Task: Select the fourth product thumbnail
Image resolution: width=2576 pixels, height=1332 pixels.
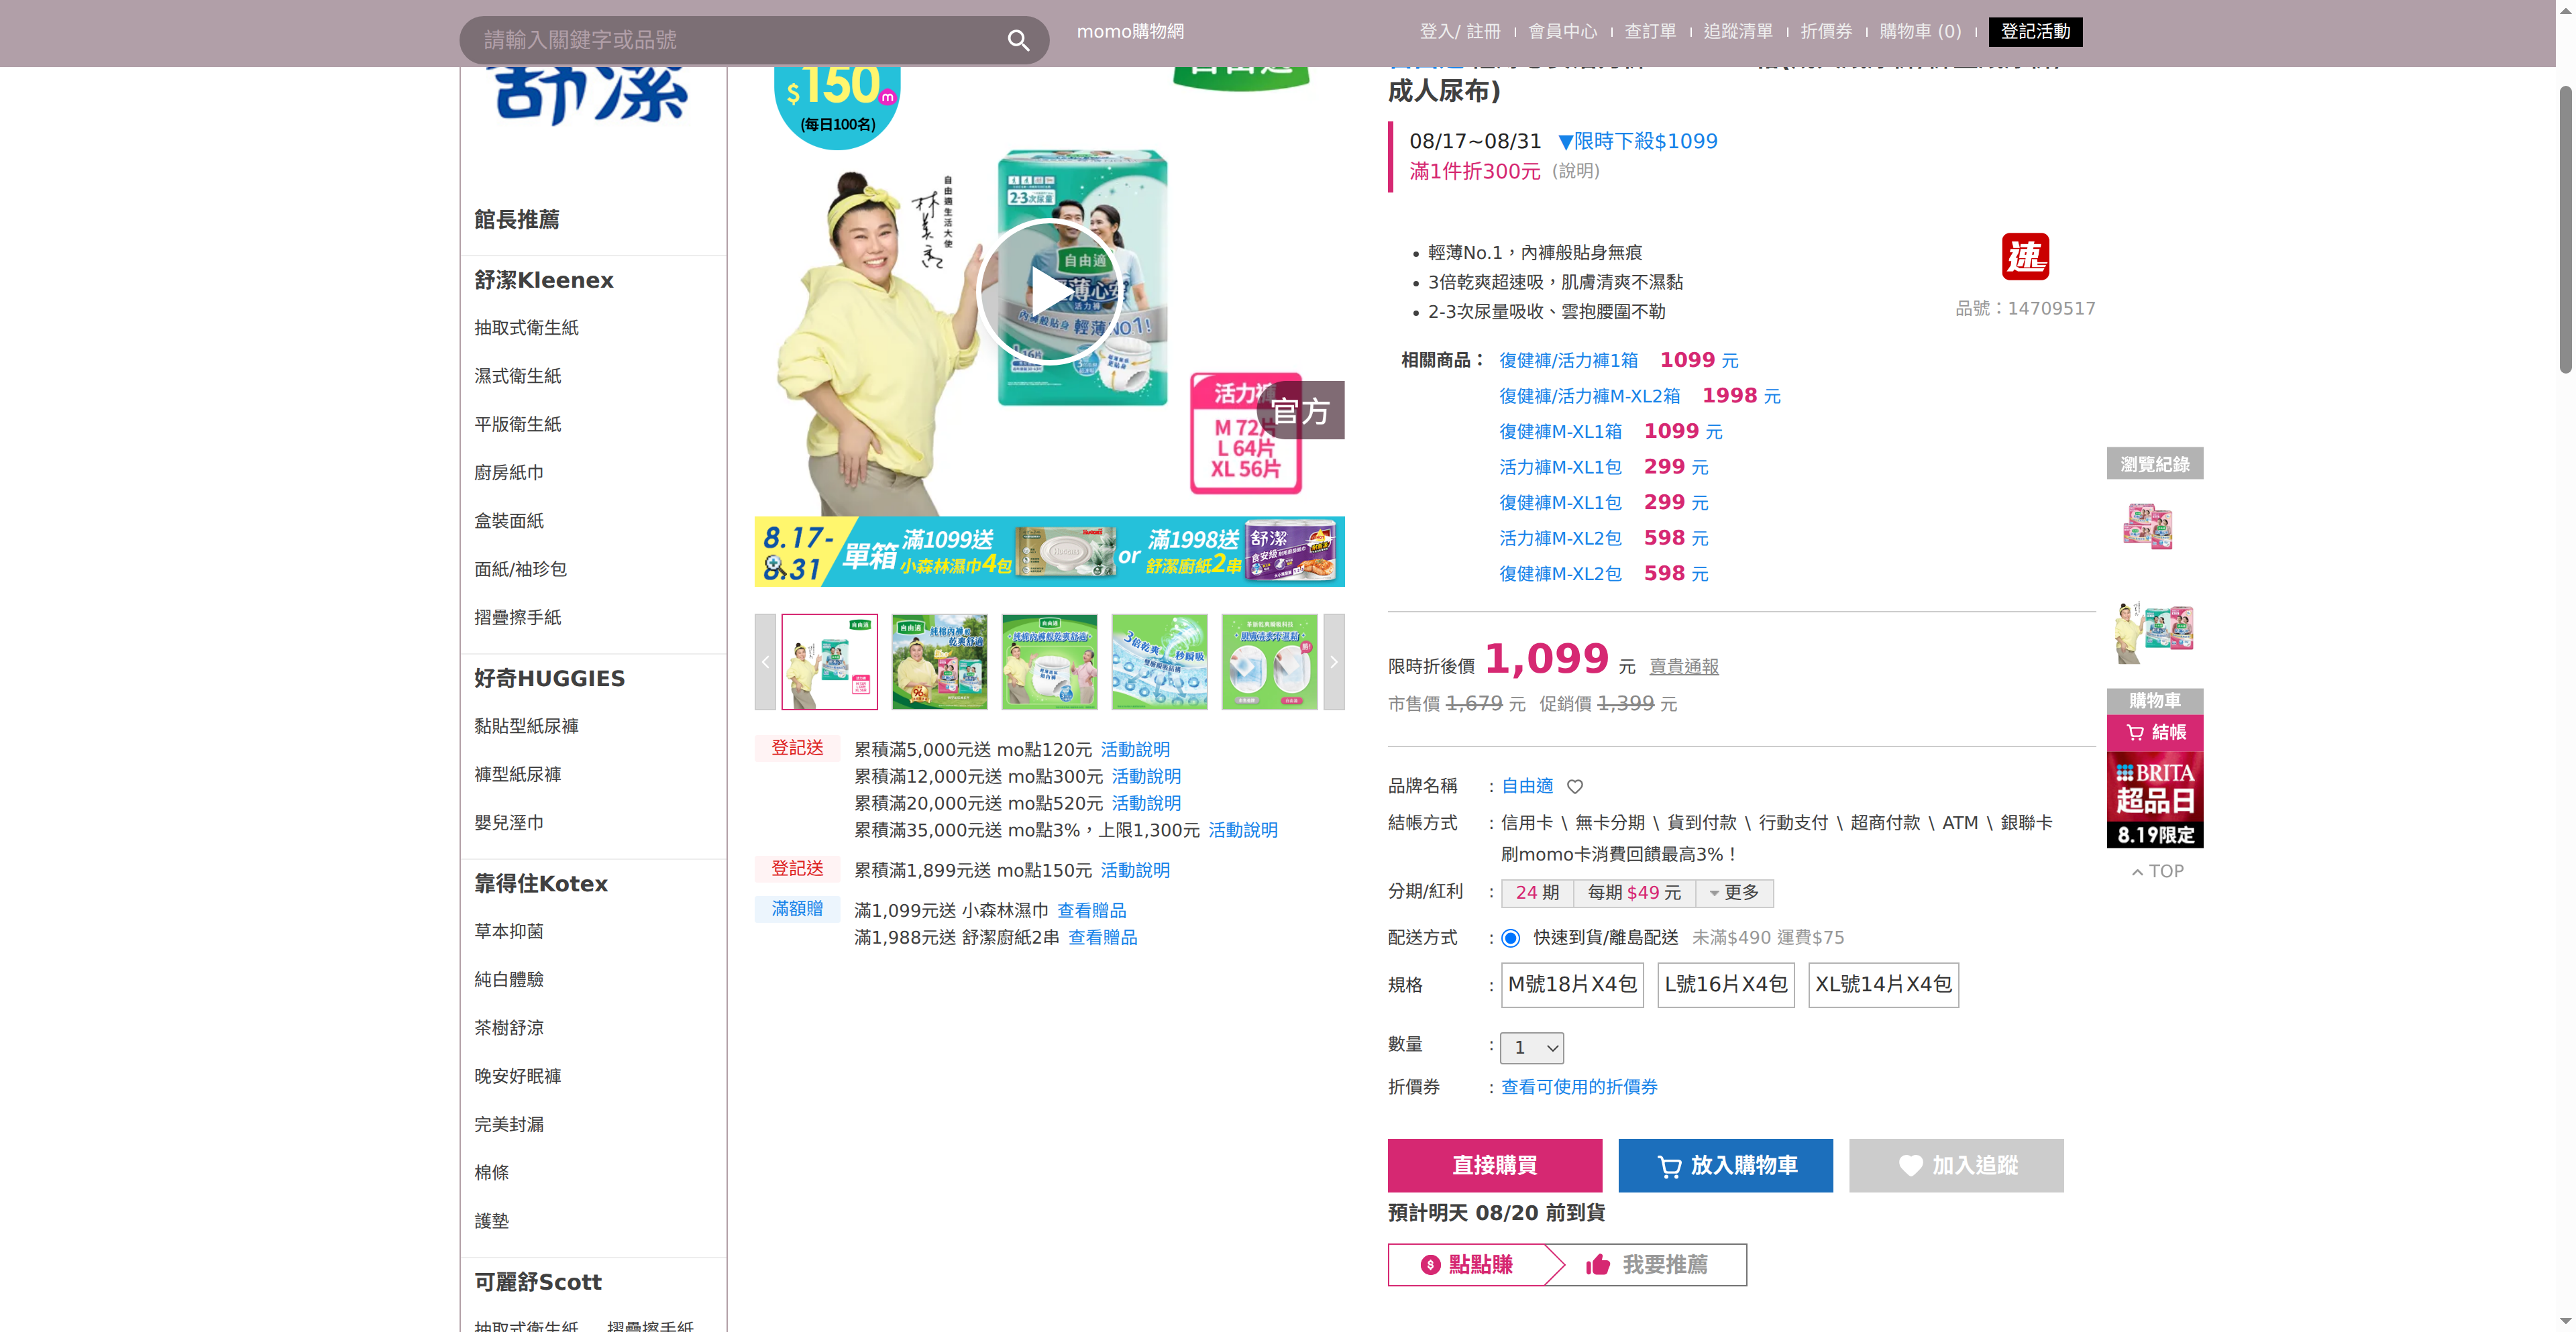Action: click(x=1159, y=662)
